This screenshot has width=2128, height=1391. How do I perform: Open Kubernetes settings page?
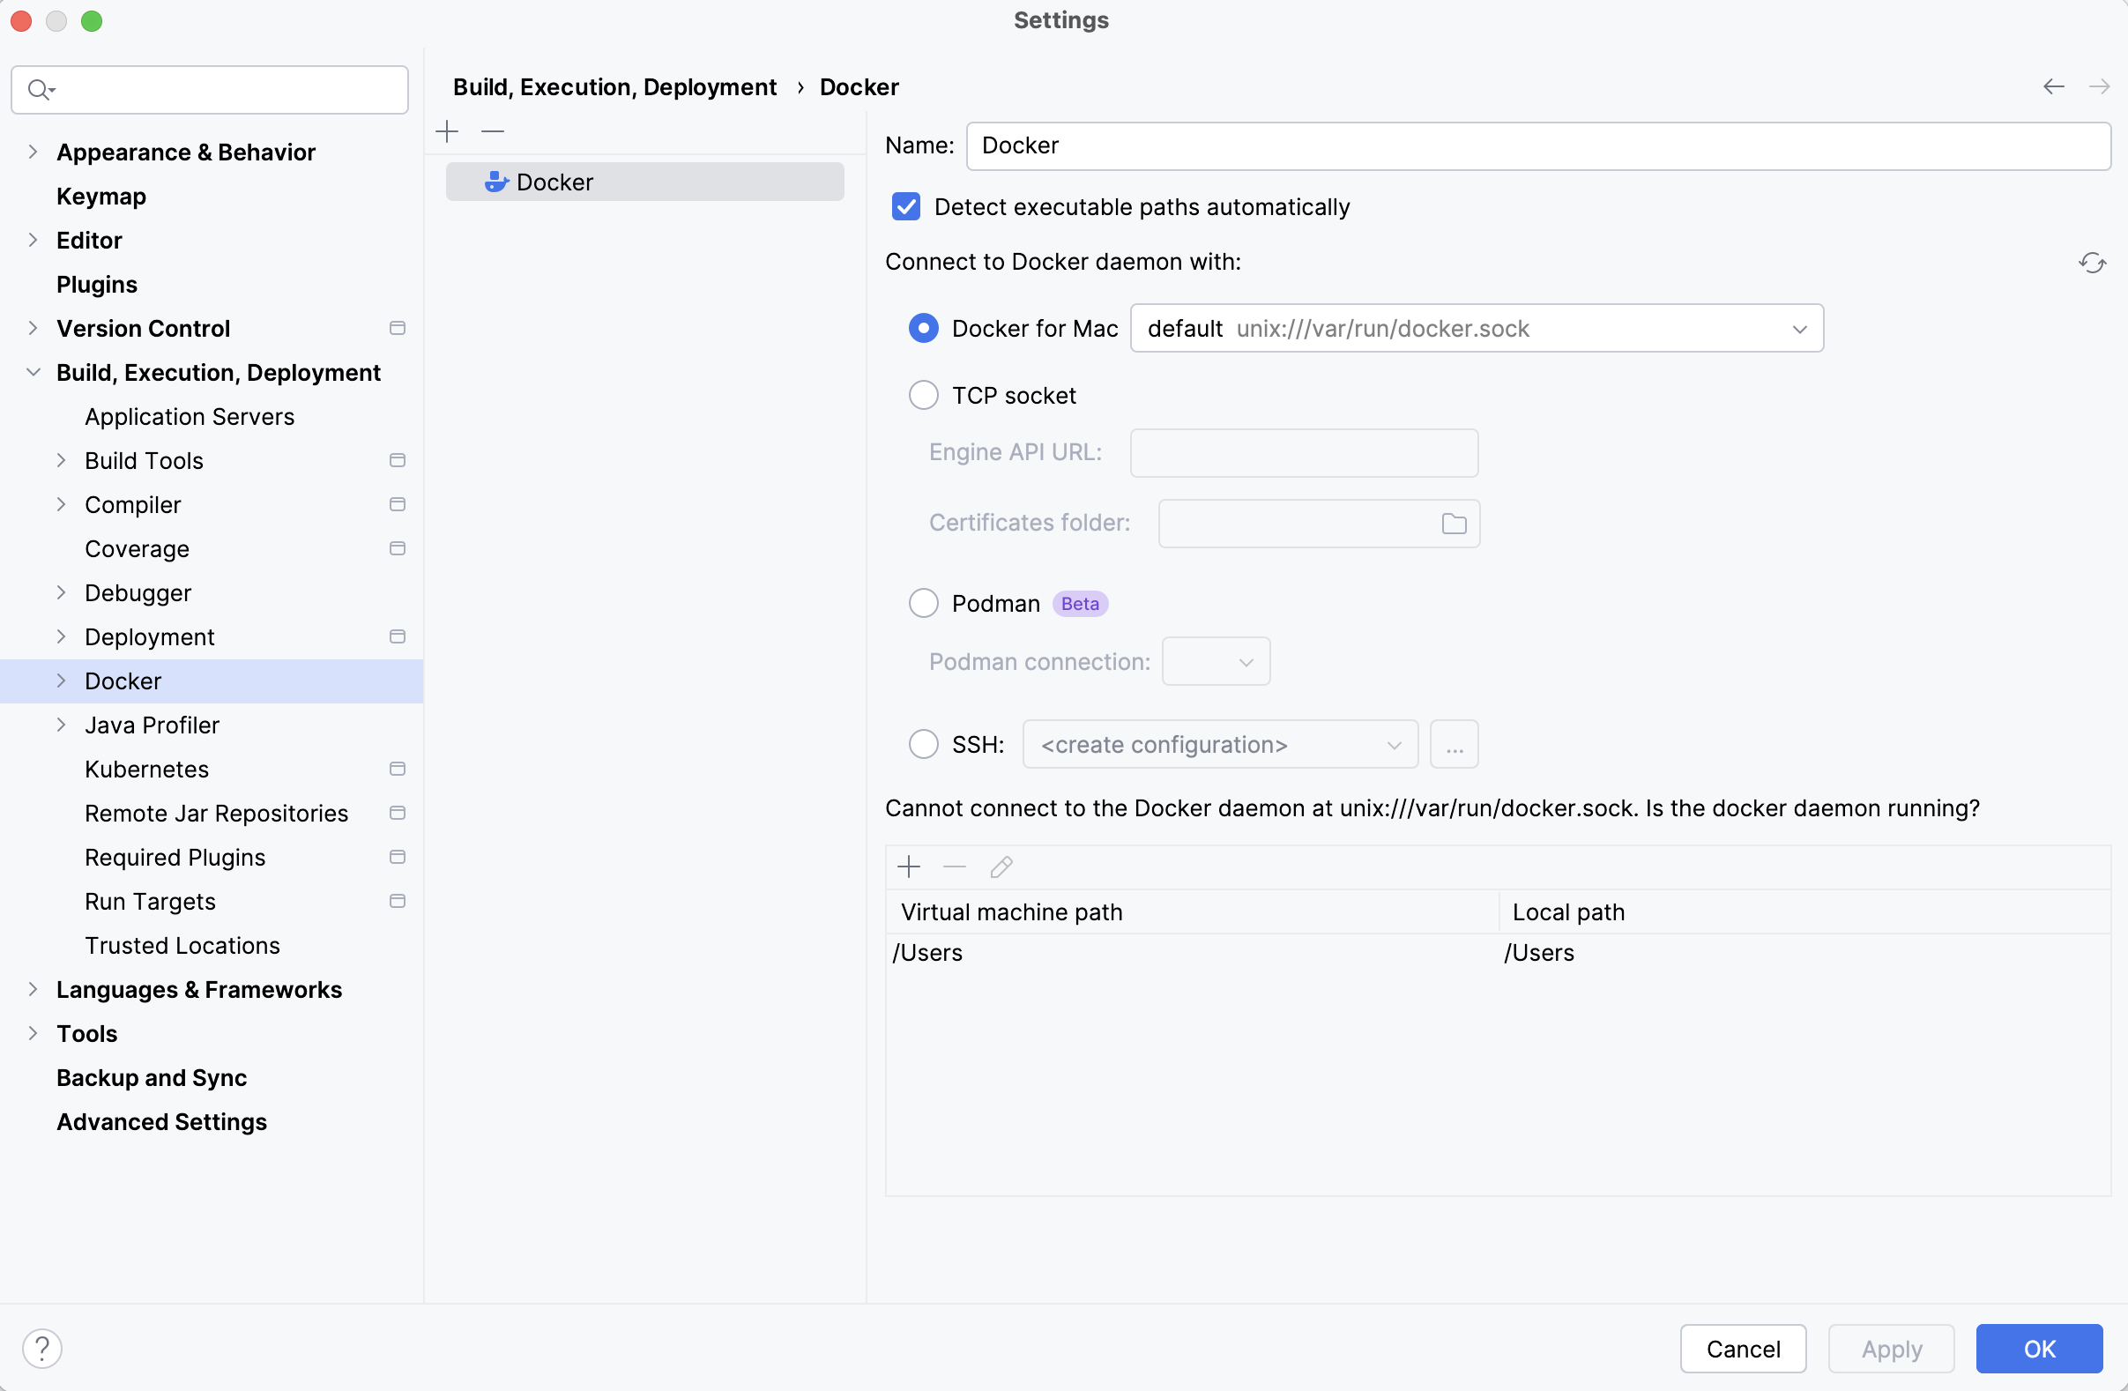pos(146,769)
